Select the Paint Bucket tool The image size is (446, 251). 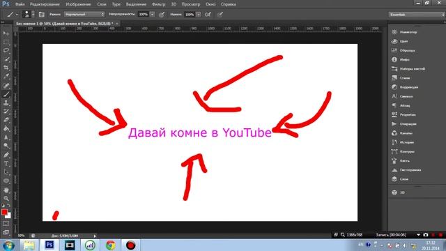click(x=6, y=128)
